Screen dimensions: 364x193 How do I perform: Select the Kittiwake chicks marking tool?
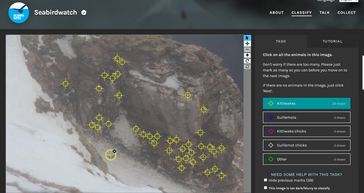coord(307,131)
